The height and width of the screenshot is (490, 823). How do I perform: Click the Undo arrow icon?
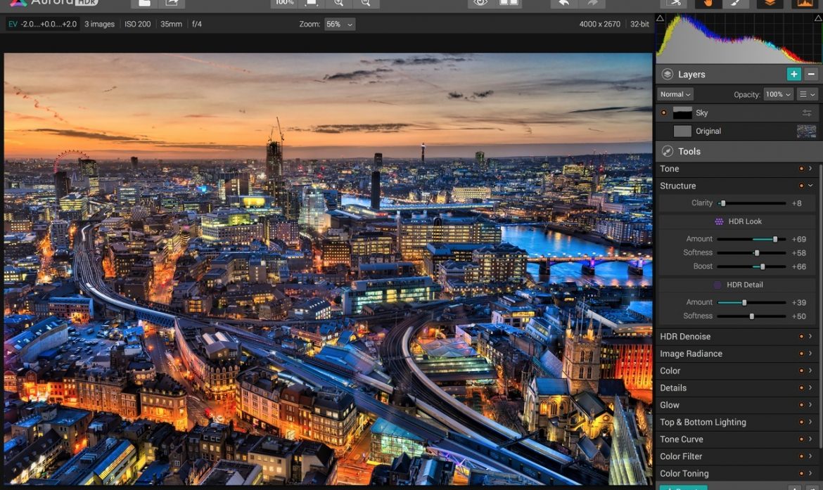[x=563, y=3]
